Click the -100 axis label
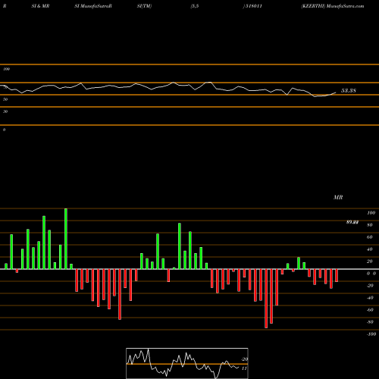The height and width of the screenshot is (379, 379). coord(371,334)
